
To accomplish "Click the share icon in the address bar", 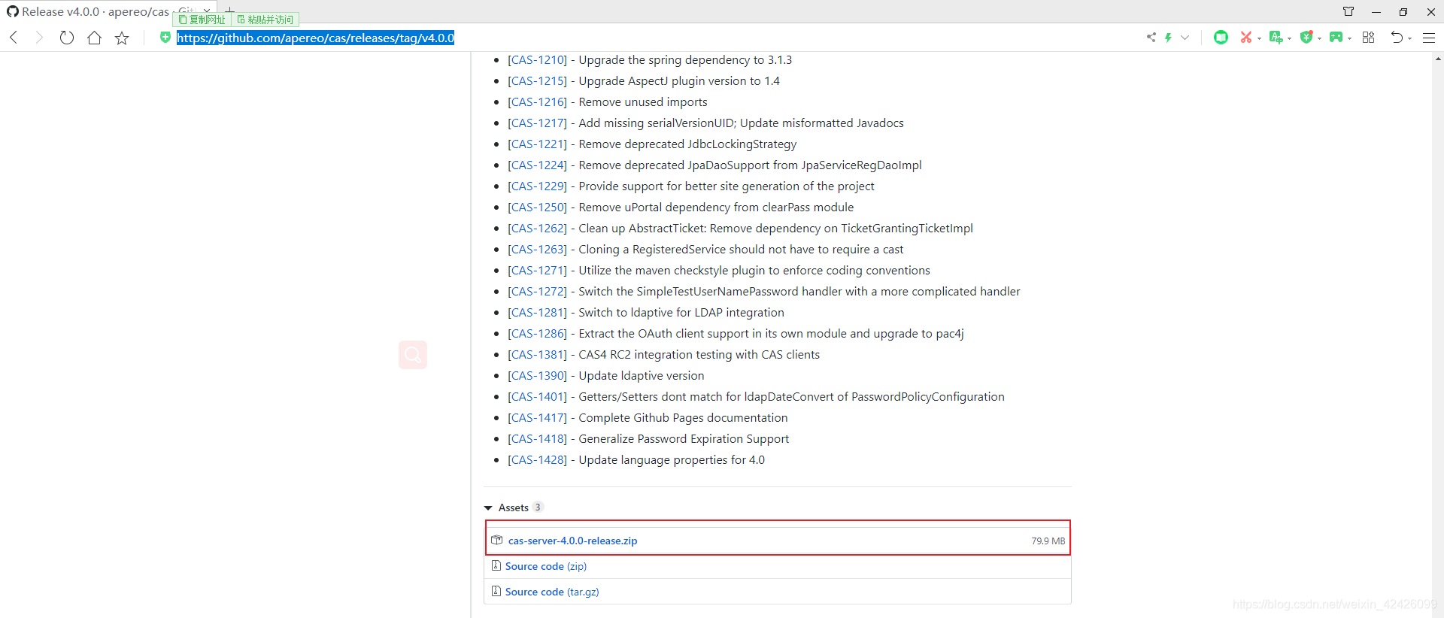I will coord(1151,37).
